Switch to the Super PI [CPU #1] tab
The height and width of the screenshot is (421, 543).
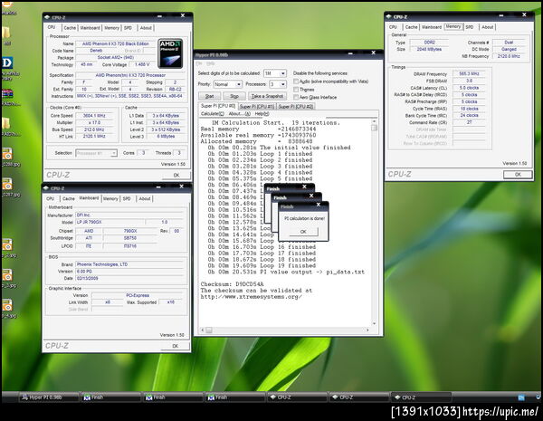pos(257,106)
